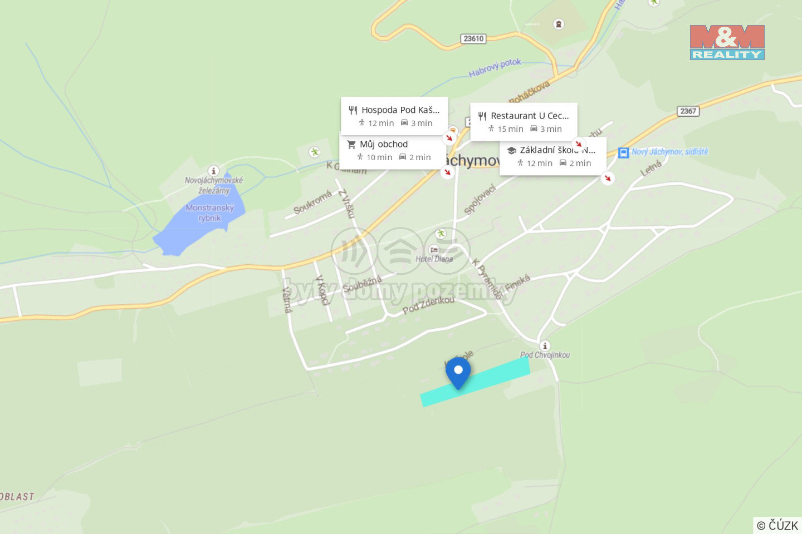Viewport: 802px width, 534px height.
Task: Click the Pod Chvojinkou info icon
Action: (545, 345)
